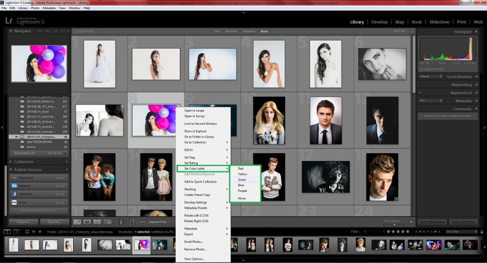Click Set Up next to Behance
Screen dimensions: 487x263
(x=60, y=186)
